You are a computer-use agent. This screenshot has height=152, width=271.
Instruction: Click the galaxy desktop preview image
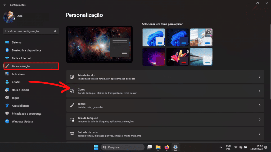click(100, 44)
